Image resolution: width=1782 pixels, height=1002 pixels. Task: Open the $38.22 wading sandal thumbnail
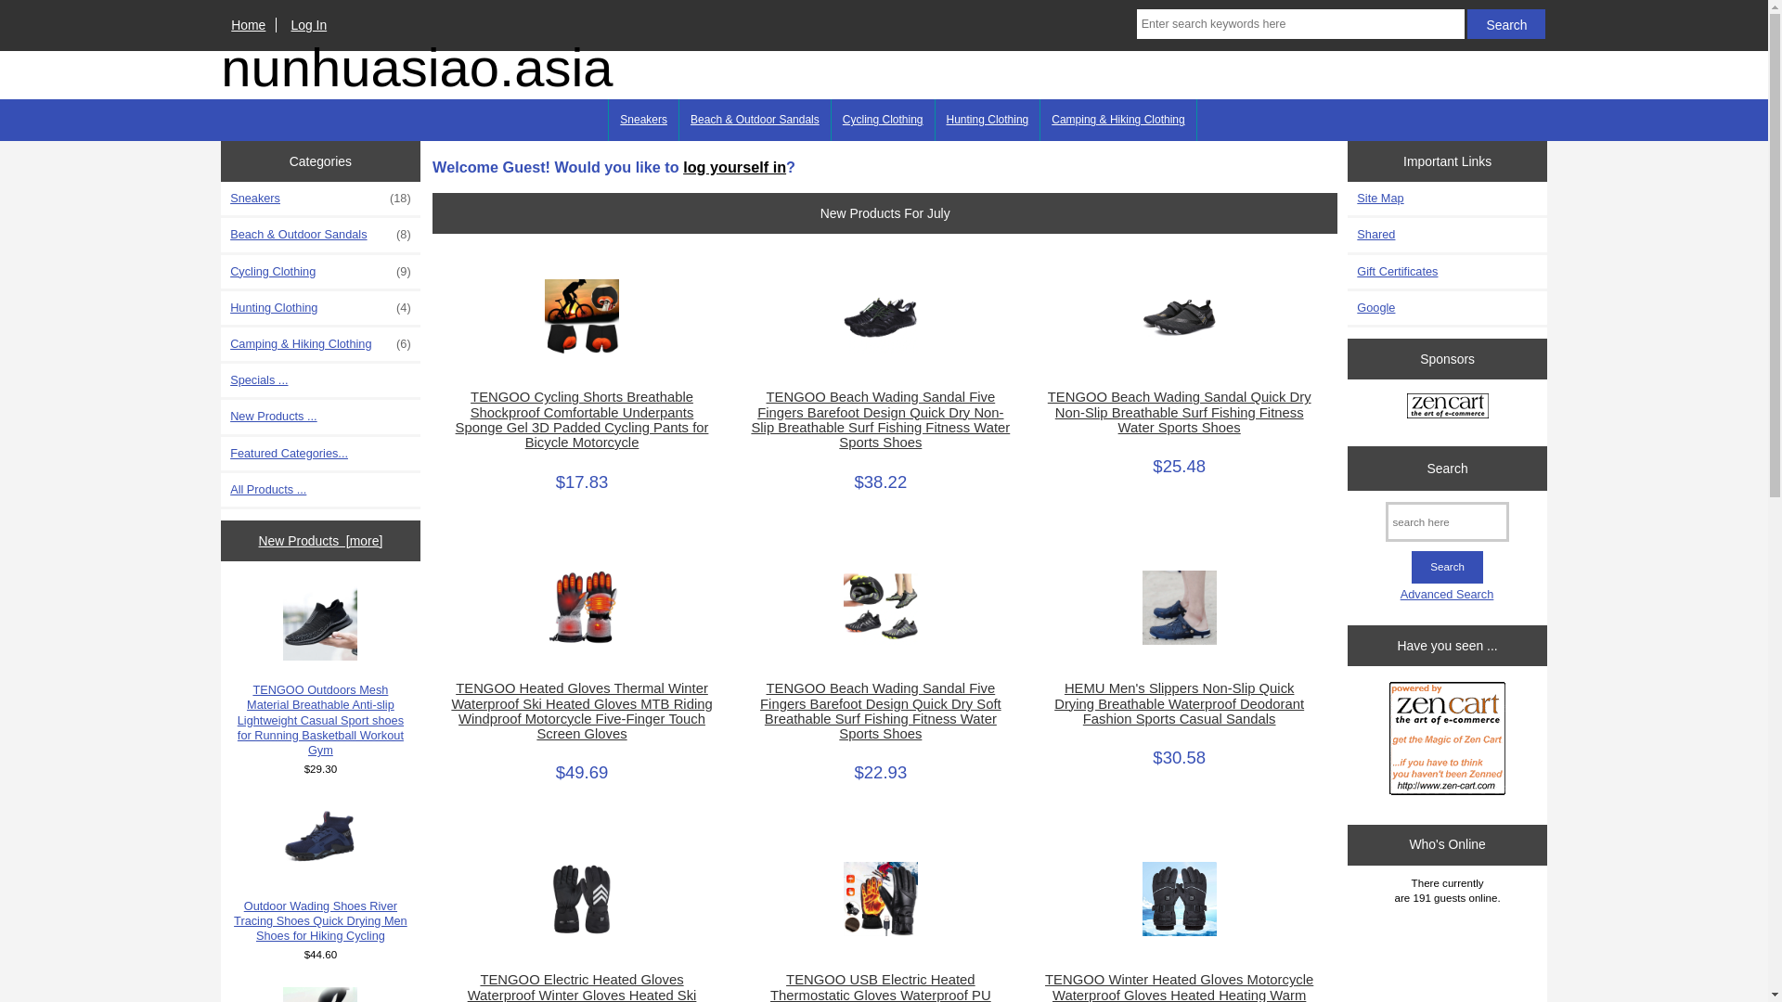pyautogui.click(x=880, y=316)
